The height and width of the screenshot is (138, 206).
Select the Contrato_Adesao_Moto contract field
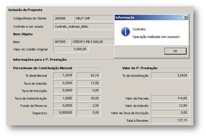click(x=83, y=27)
